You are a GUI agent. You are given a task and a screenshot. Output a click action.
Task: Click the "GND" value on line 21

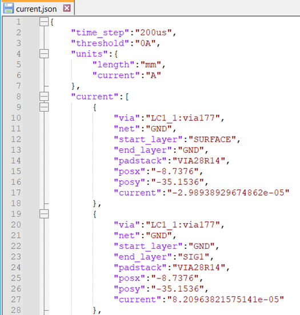click(x=158, y=235)
